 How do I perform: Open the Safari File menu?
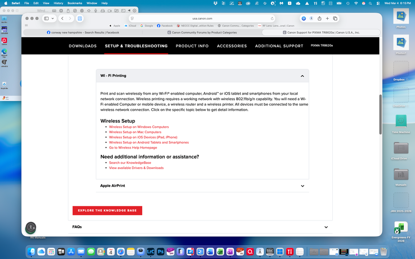click(x=27, y=3)
